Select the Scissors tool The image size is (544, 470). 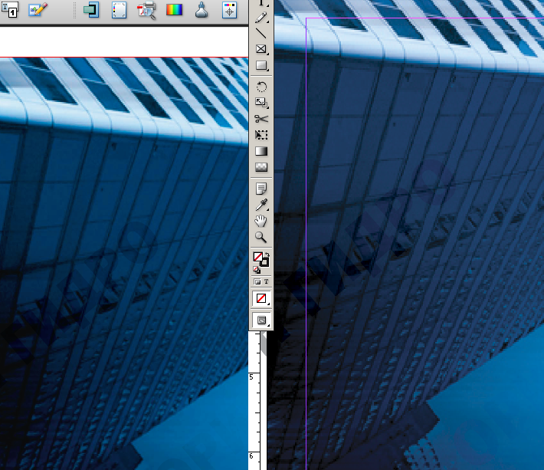point(261,119)
